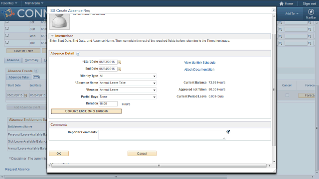Viewport: 319px width, 179px height.
Task: Click Save for Later button
Action: coord(23,51)
